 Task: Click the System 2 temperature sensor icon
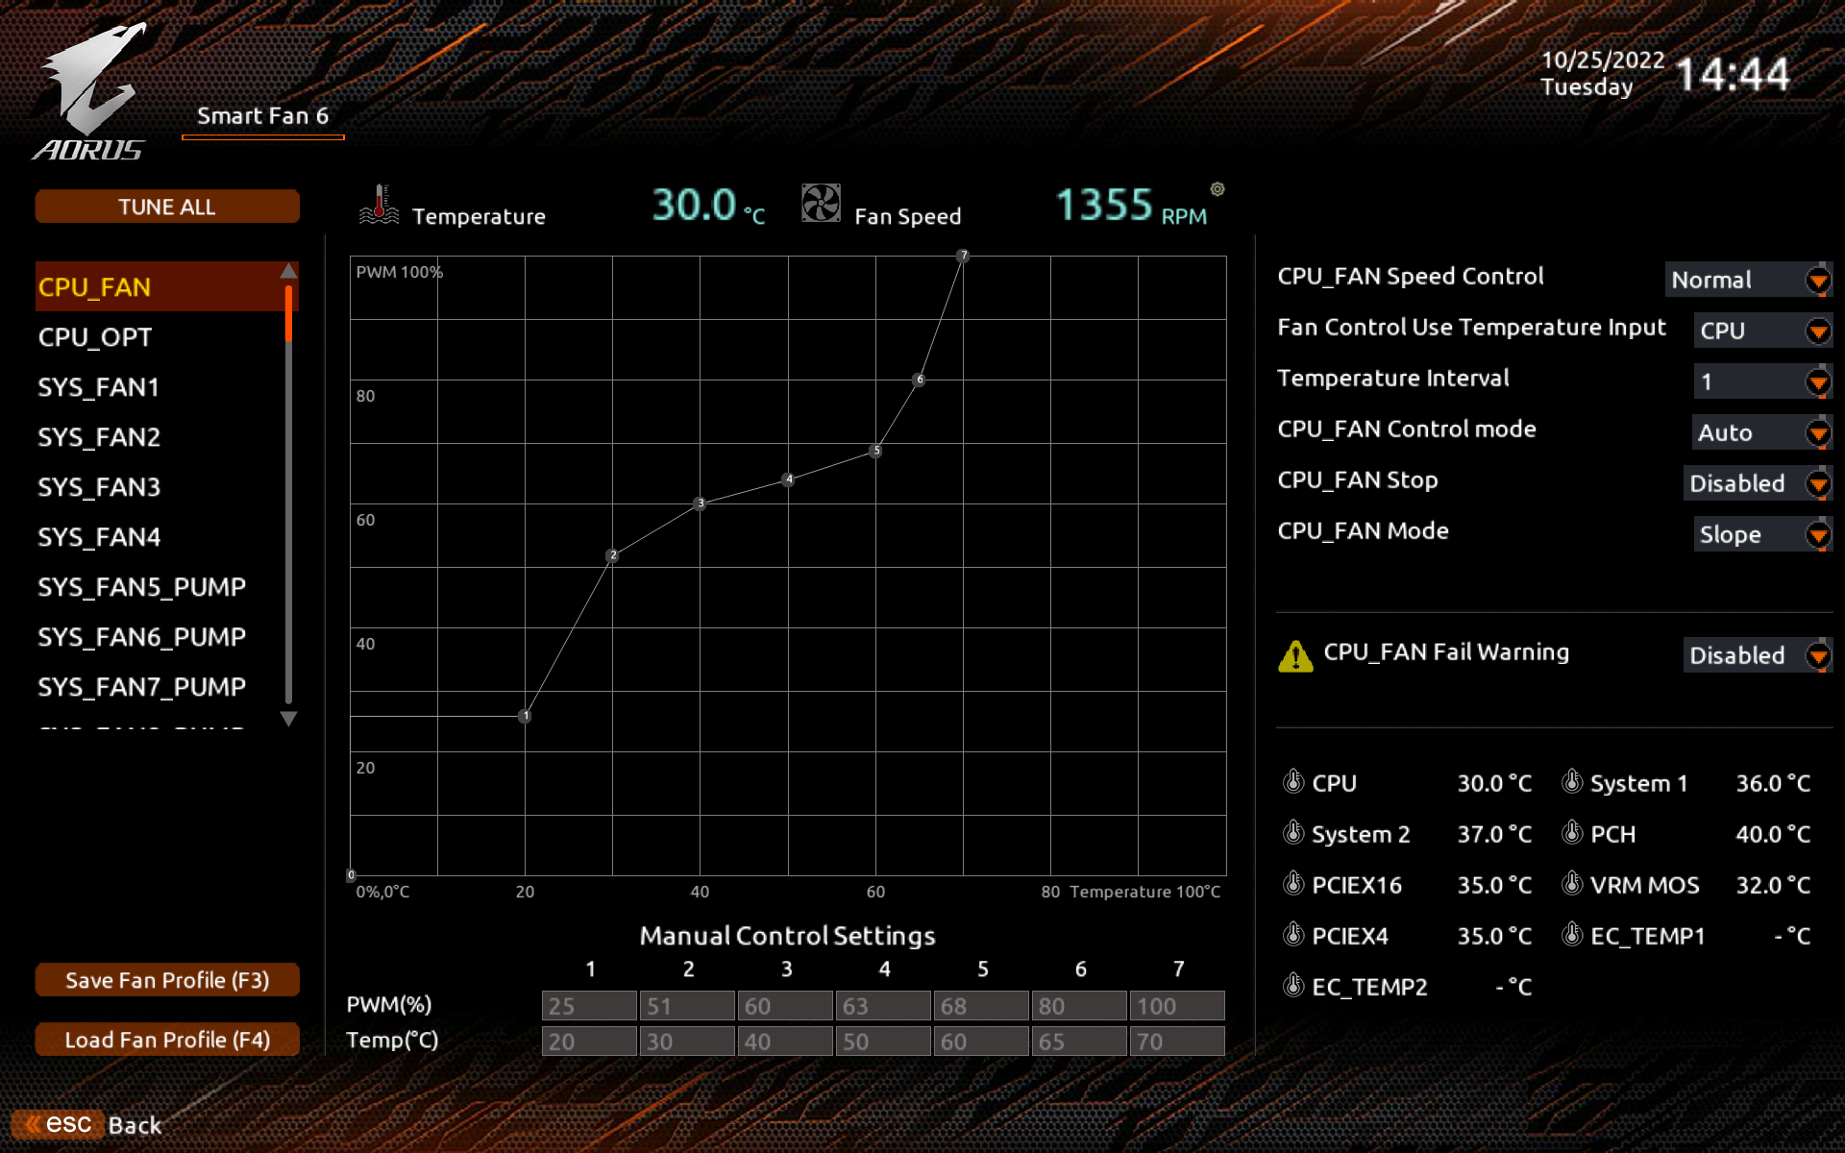[1293, 833]
